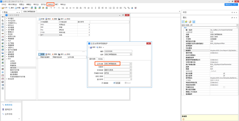
Task: Click the categorized view icon in 属性 panel
Action: [x=183, y=21]
